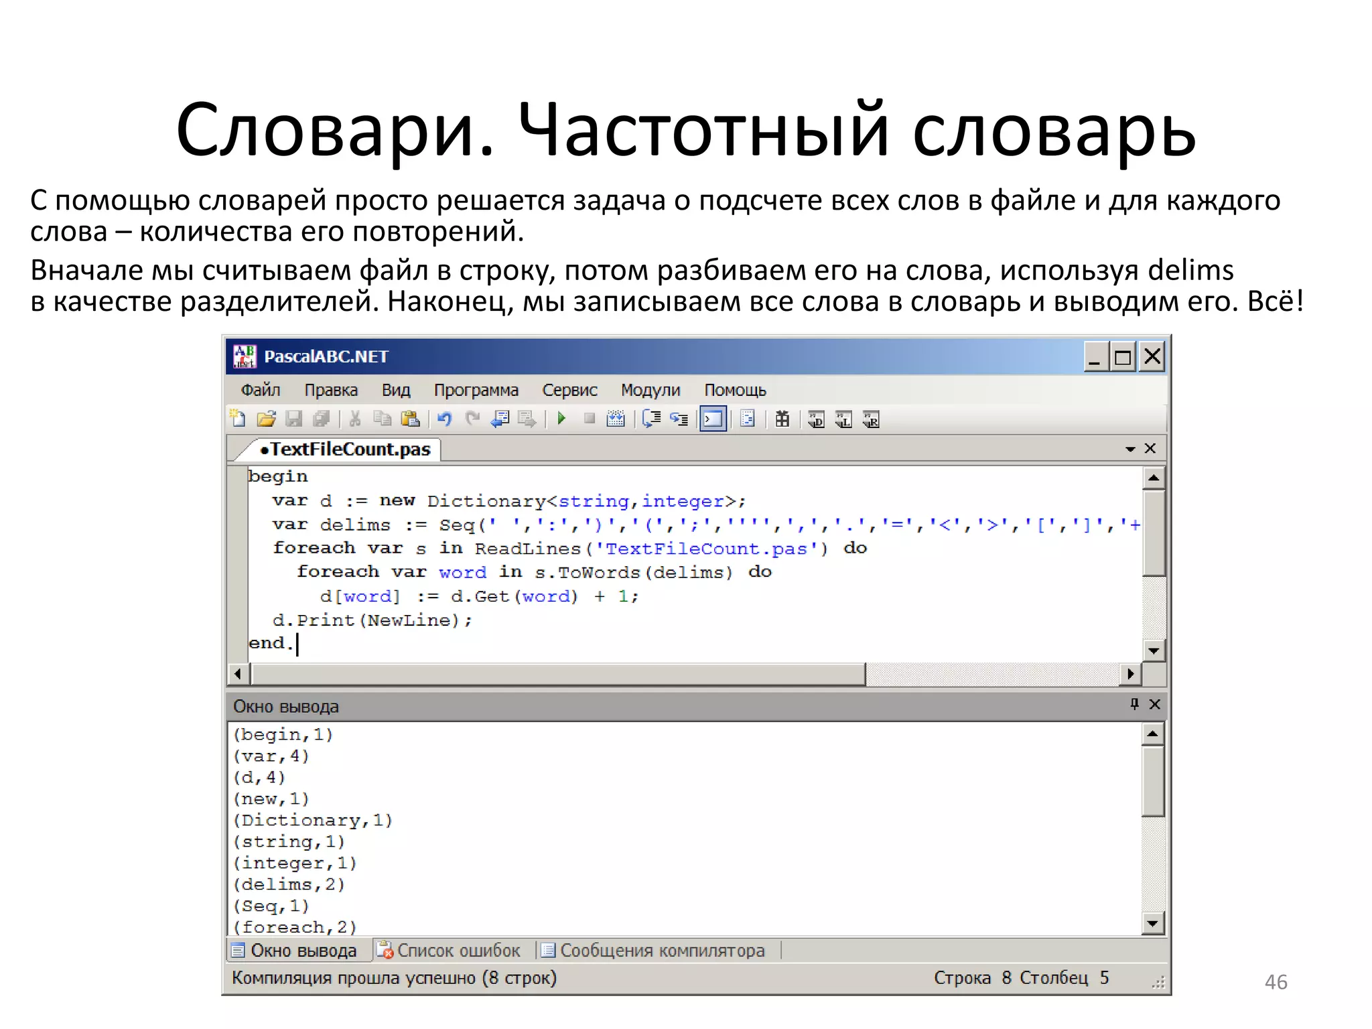Open the Модули menu
The height and width of the screenshot is (1029, 1372).
[x=650, y=390]
